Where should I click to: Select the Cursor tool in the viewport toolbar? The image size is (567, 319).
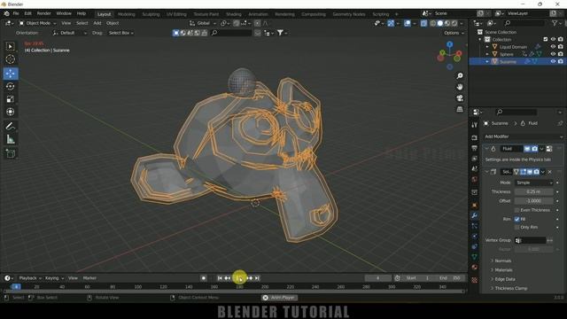(x=10, y=59)
